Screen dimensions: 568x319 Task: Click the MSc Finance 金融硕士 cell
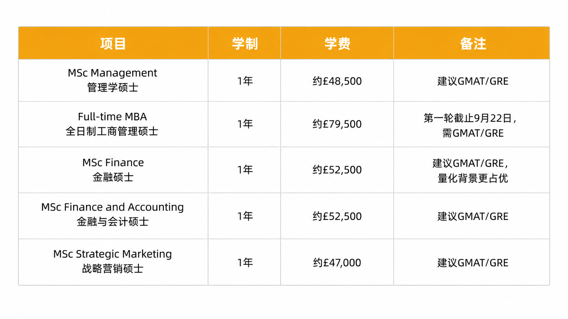point(113,170)
